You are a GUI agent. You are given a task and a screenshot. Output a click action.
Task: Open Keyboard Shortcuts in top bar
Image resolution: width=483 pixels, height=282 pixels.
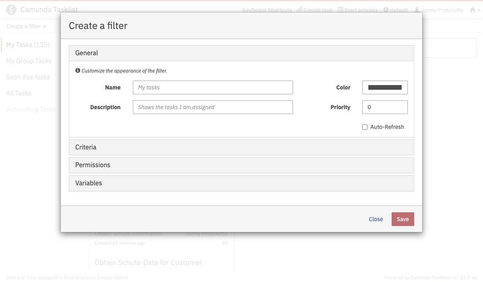[x=267, y=10]
